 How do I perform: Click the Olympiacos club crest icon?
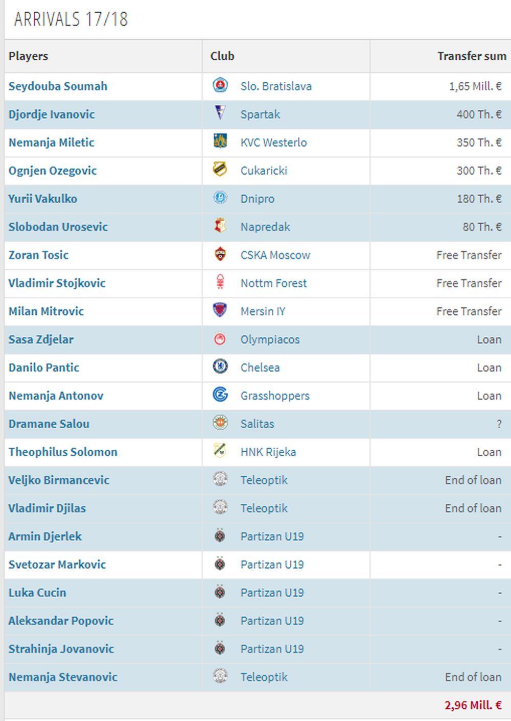tap(220, 339)
